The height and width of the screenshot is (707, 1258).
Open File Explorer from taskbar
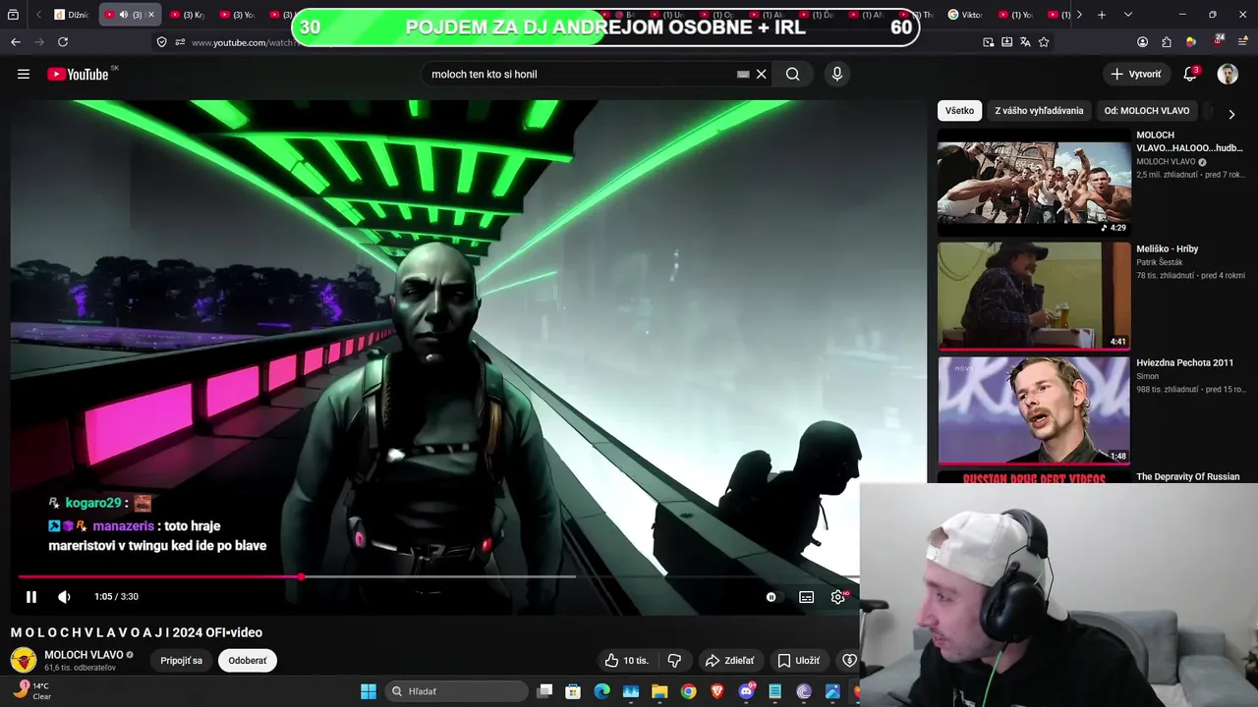tap(659, 691)
